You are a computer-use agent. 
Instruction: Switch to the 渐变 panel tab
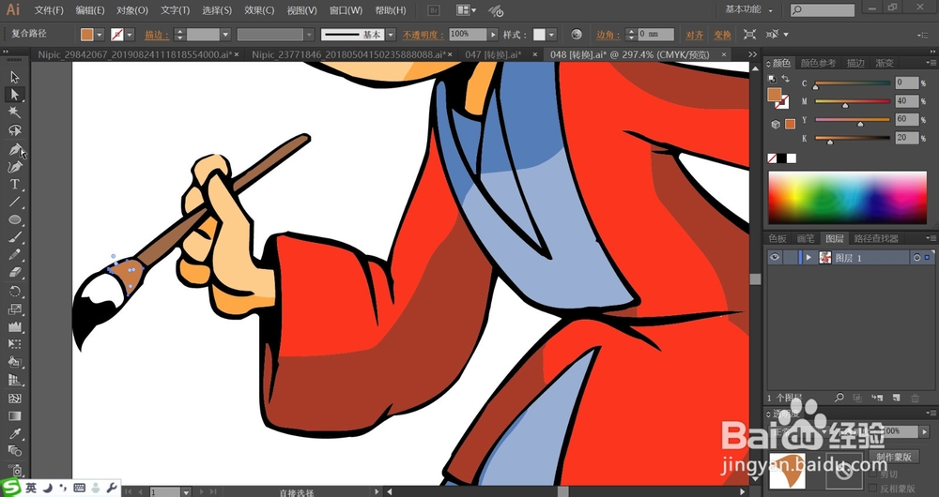pyautogui.click(x=884, y=63)
